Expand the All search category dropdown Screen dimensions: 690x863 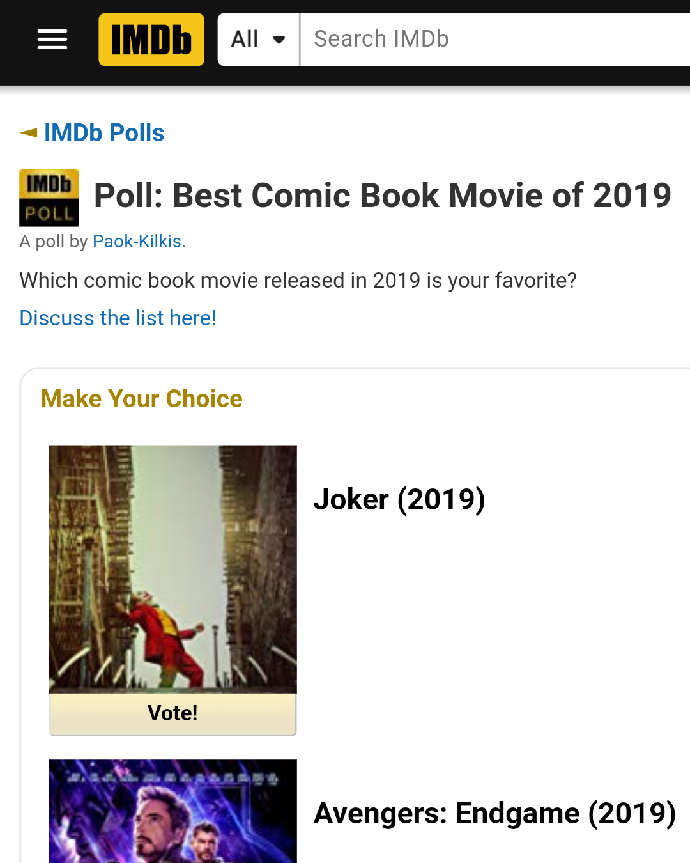(x=258, y=40)
